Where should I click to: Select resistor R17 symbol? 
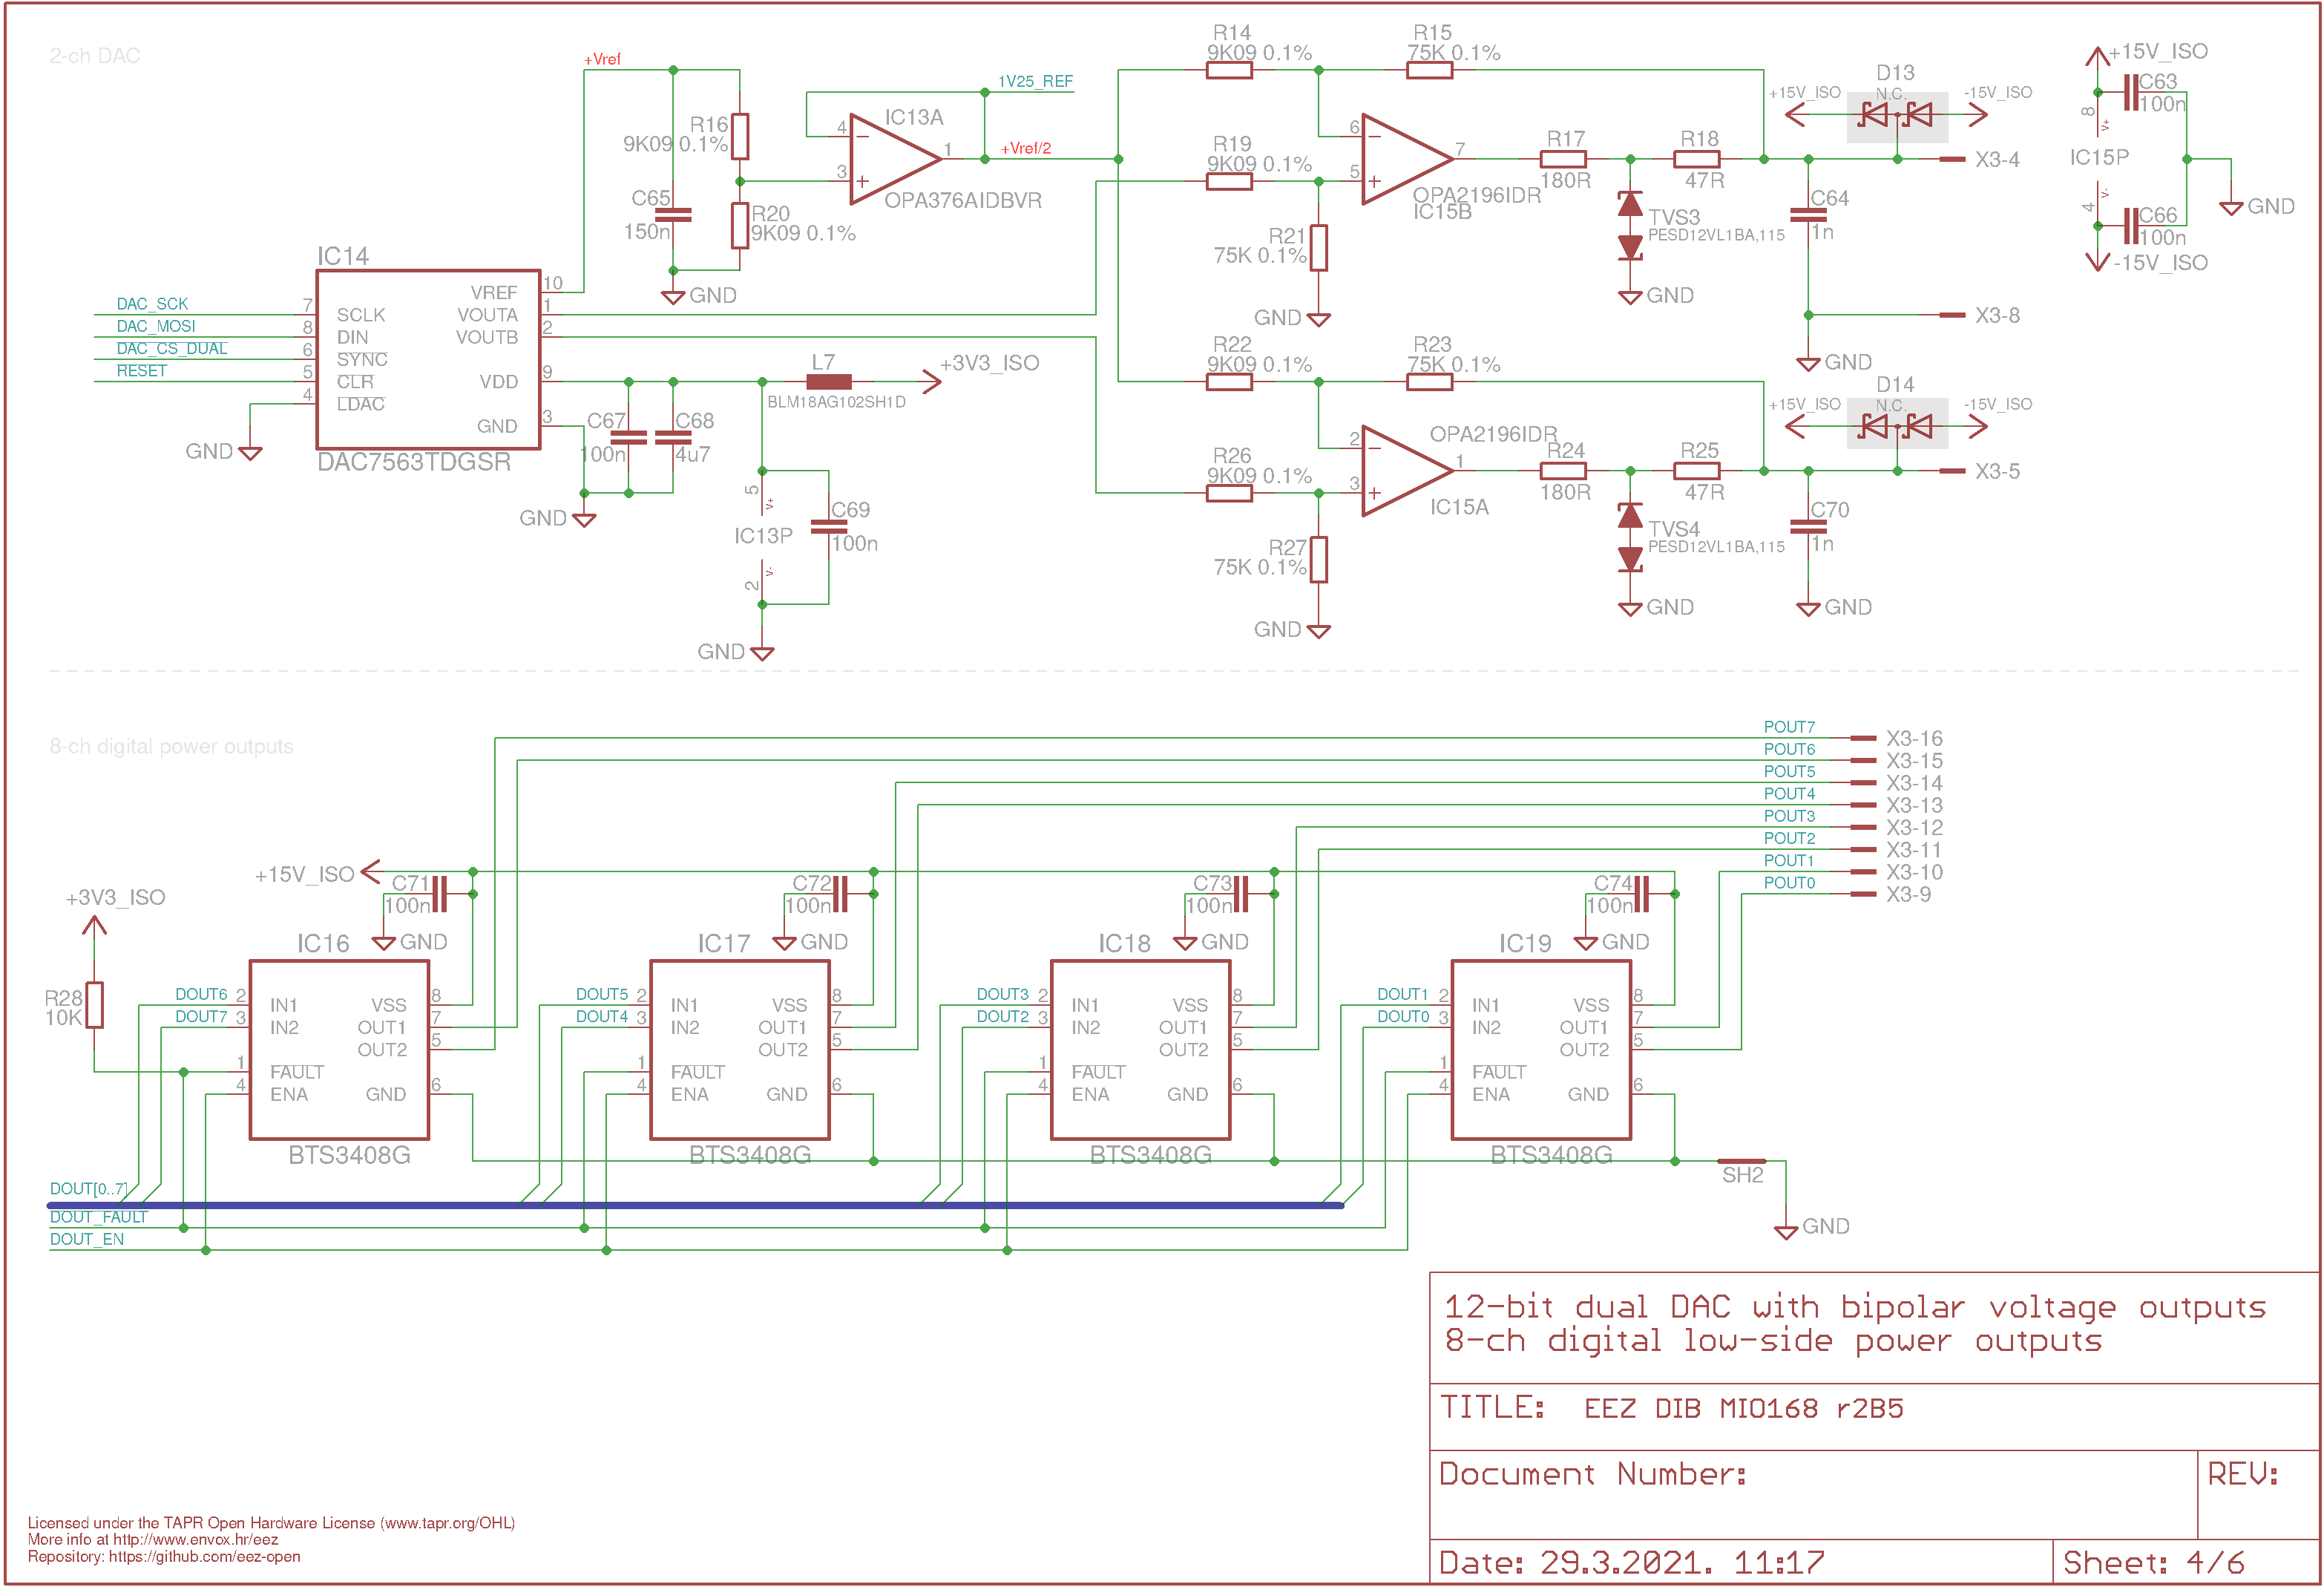tap(1563, 159)
